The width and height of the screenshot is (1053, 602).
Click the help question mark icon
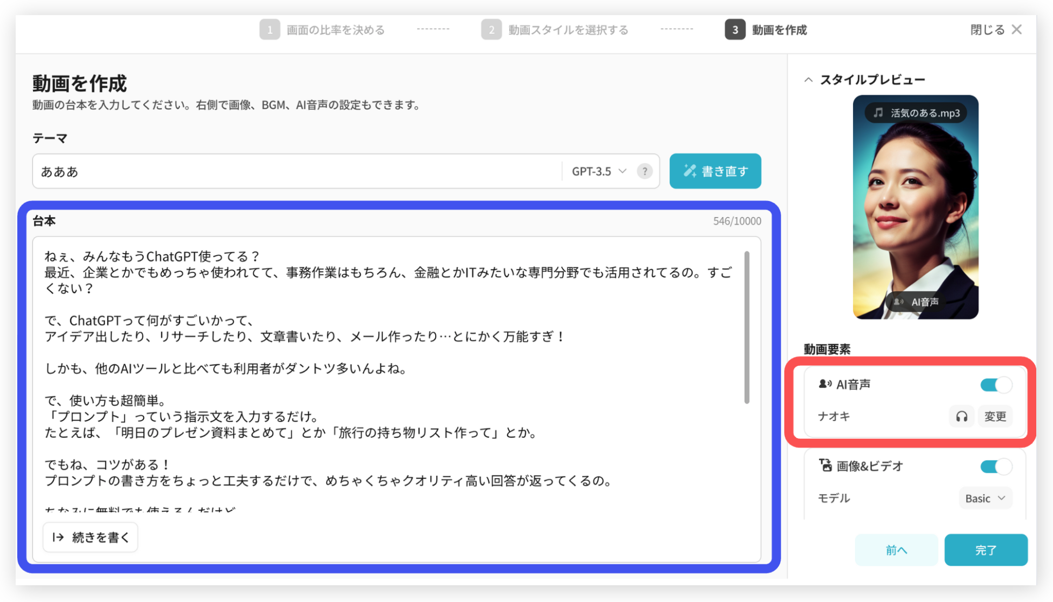(x=644, y=171)
